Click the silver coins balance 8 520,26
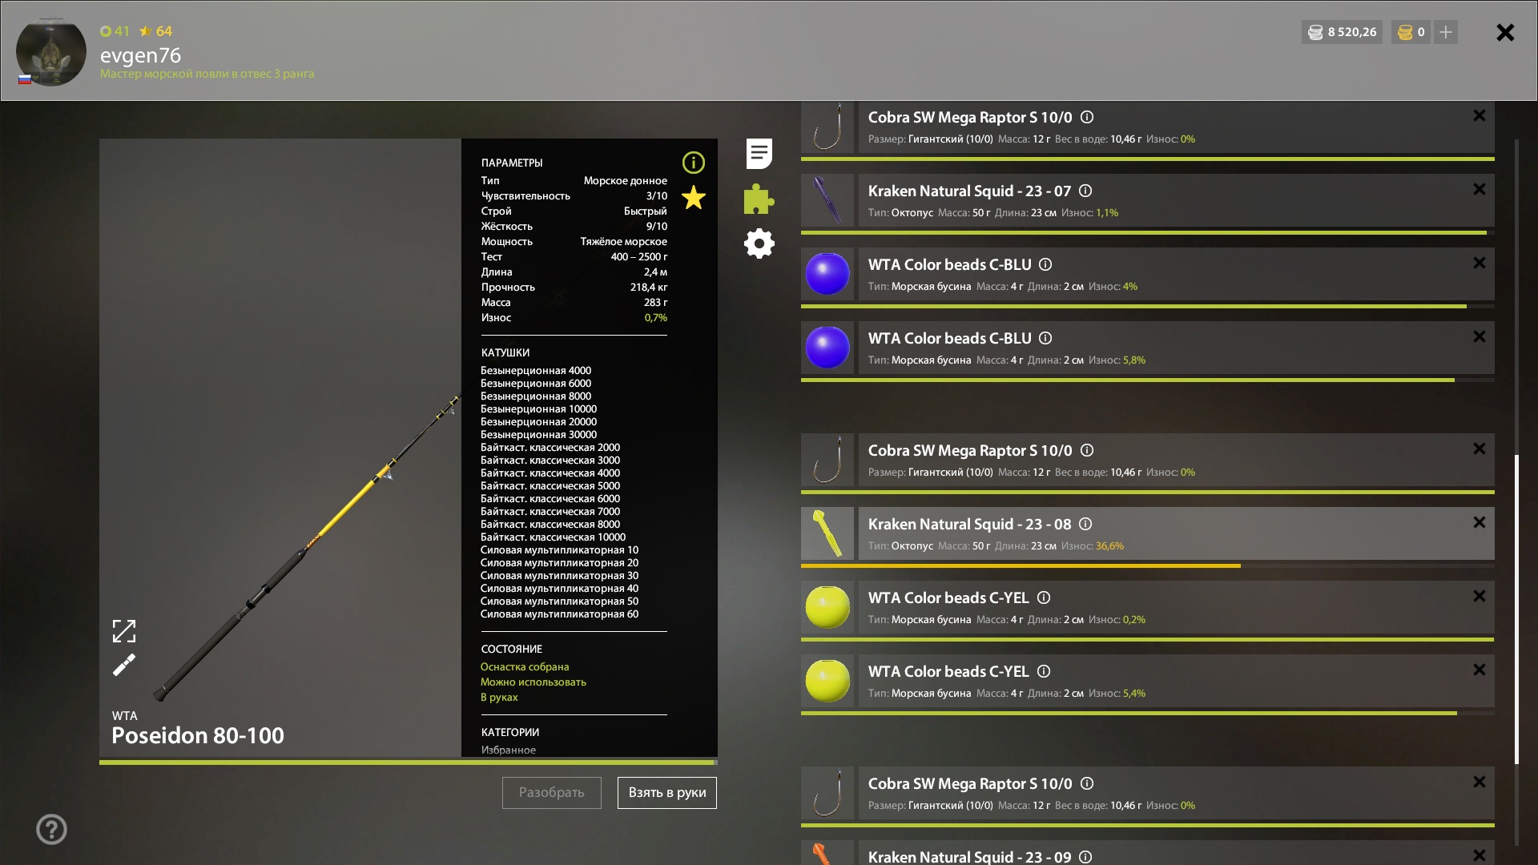1538x865 pixels. (x=1342, y=32)
